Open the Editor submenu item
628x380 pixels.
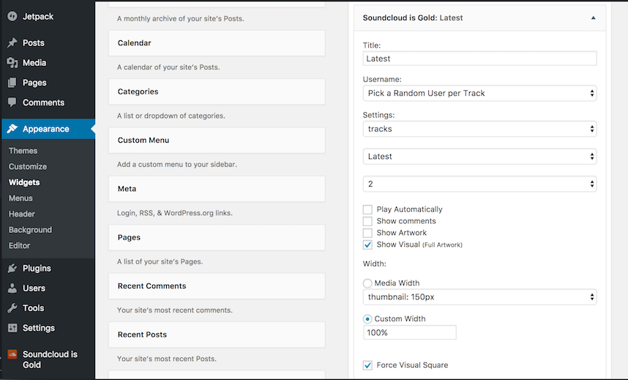pos(19,245)
